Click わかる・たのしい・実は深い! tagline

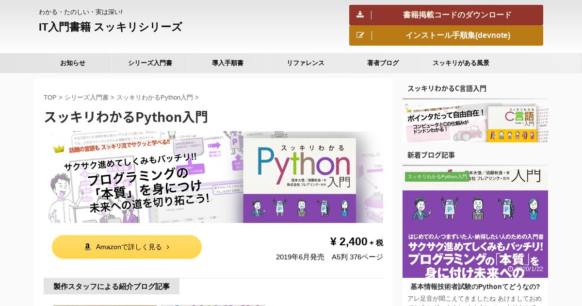tap(81, 12)
